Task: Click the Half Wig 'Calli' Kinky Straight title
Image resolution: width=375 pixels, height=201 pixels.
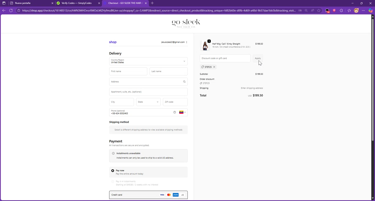Action: pos(226,44)
